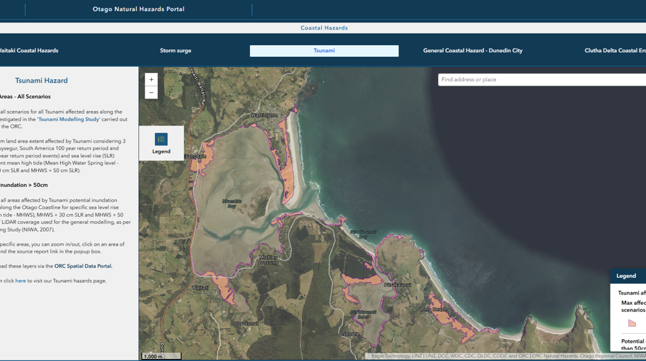Switch to the Storm surge tab

pos(176,50)
